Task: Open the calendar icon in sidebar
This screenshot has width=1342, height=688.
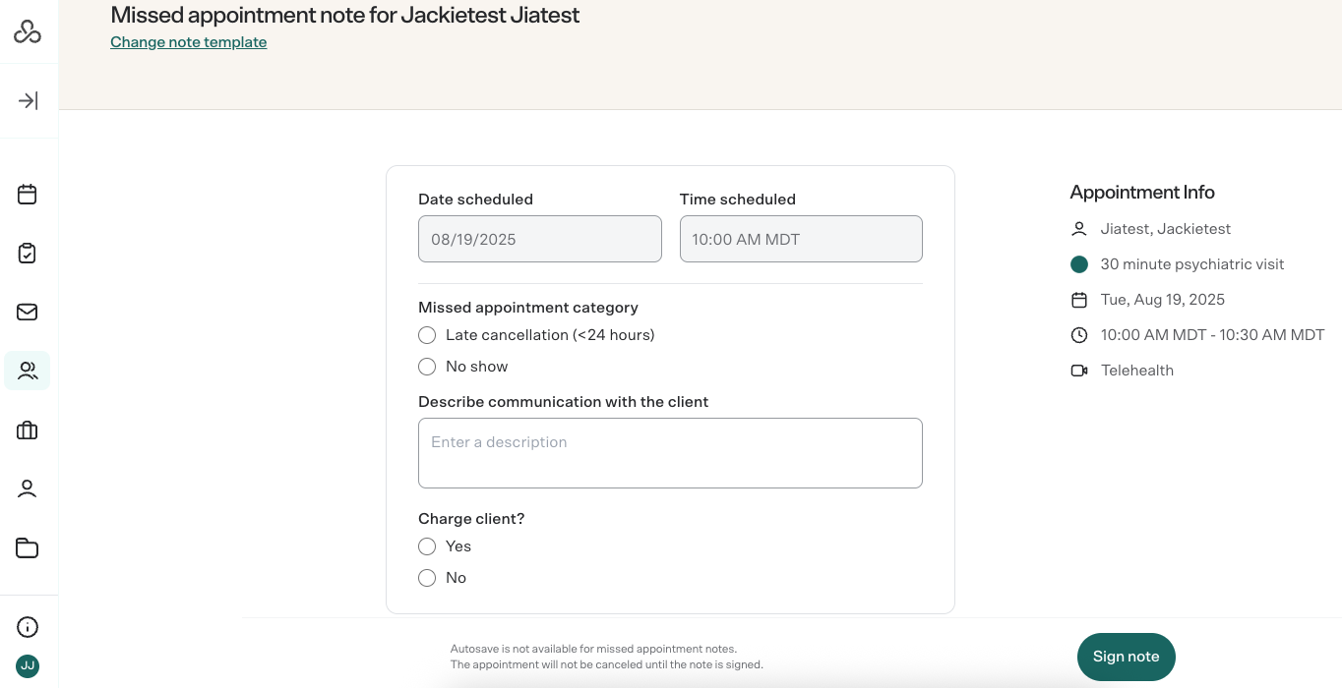Action: 28,195
